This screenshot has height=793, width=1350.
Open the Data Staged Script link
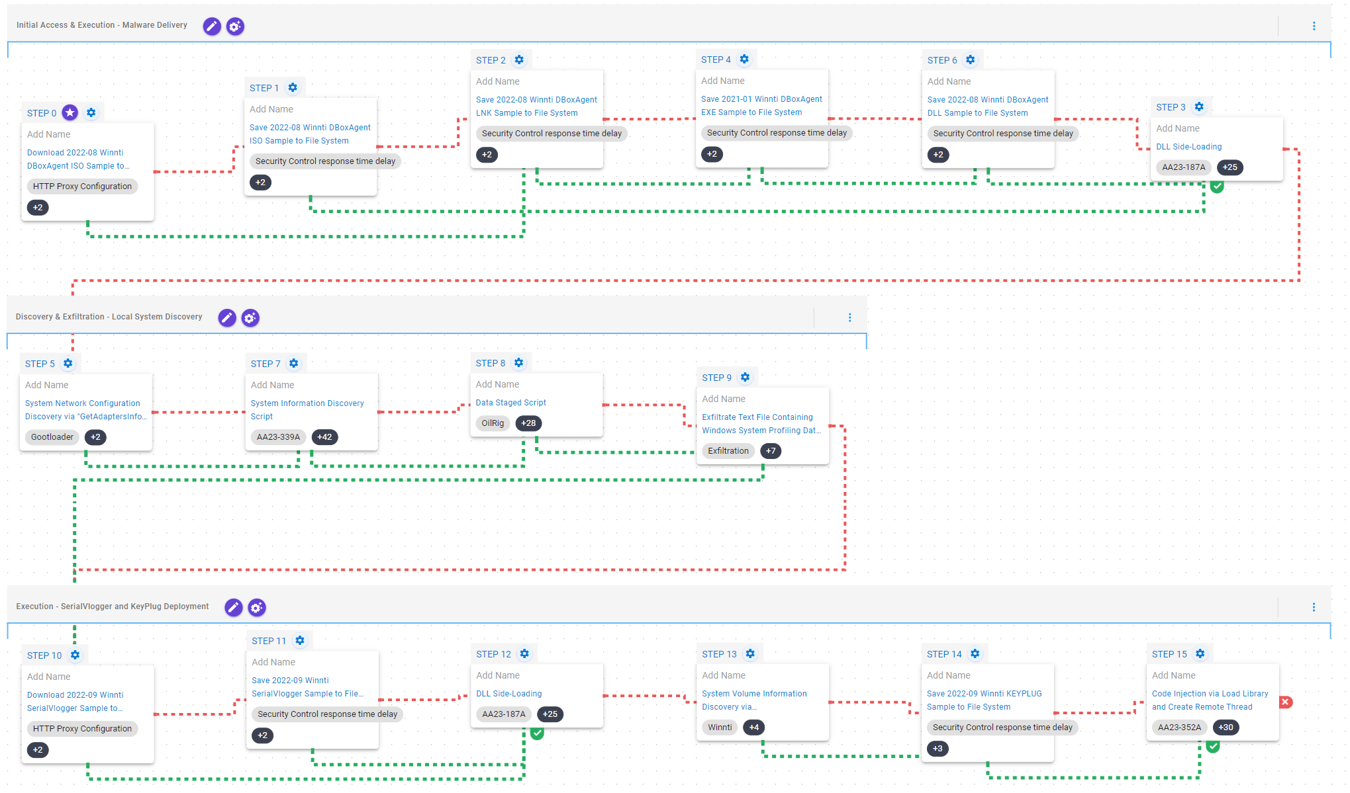point(510,403)
